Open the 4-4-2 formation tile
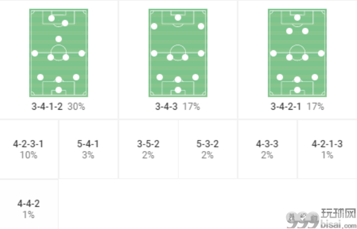The width and height of the screenshot is (357, 229). click(29, 208)
